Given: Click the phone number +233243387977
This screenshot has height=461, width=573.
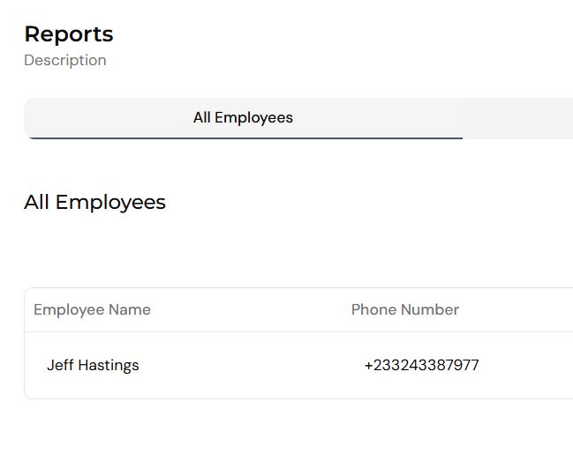Looking at the screenshot, I should click(x=421, y=365).
